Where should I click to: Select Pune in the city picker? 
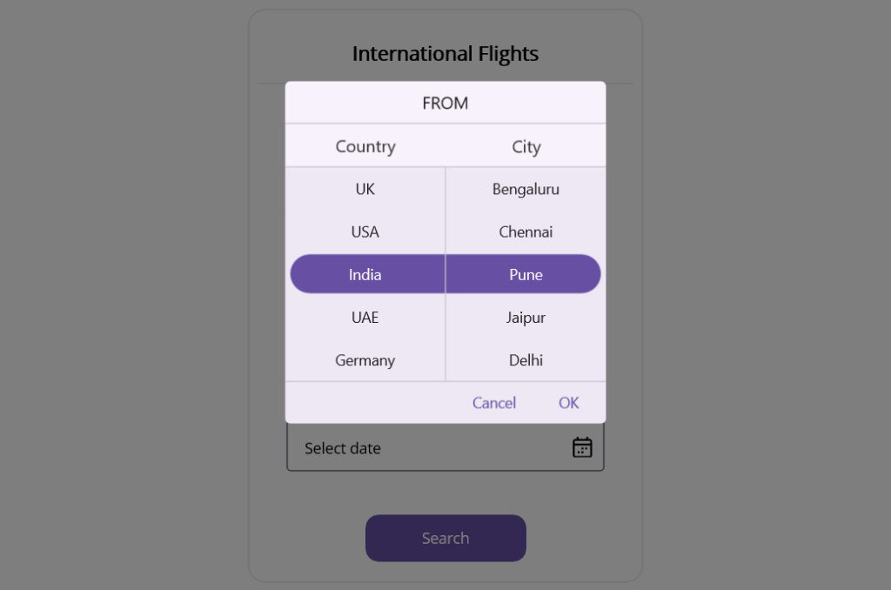coord(525,273)
